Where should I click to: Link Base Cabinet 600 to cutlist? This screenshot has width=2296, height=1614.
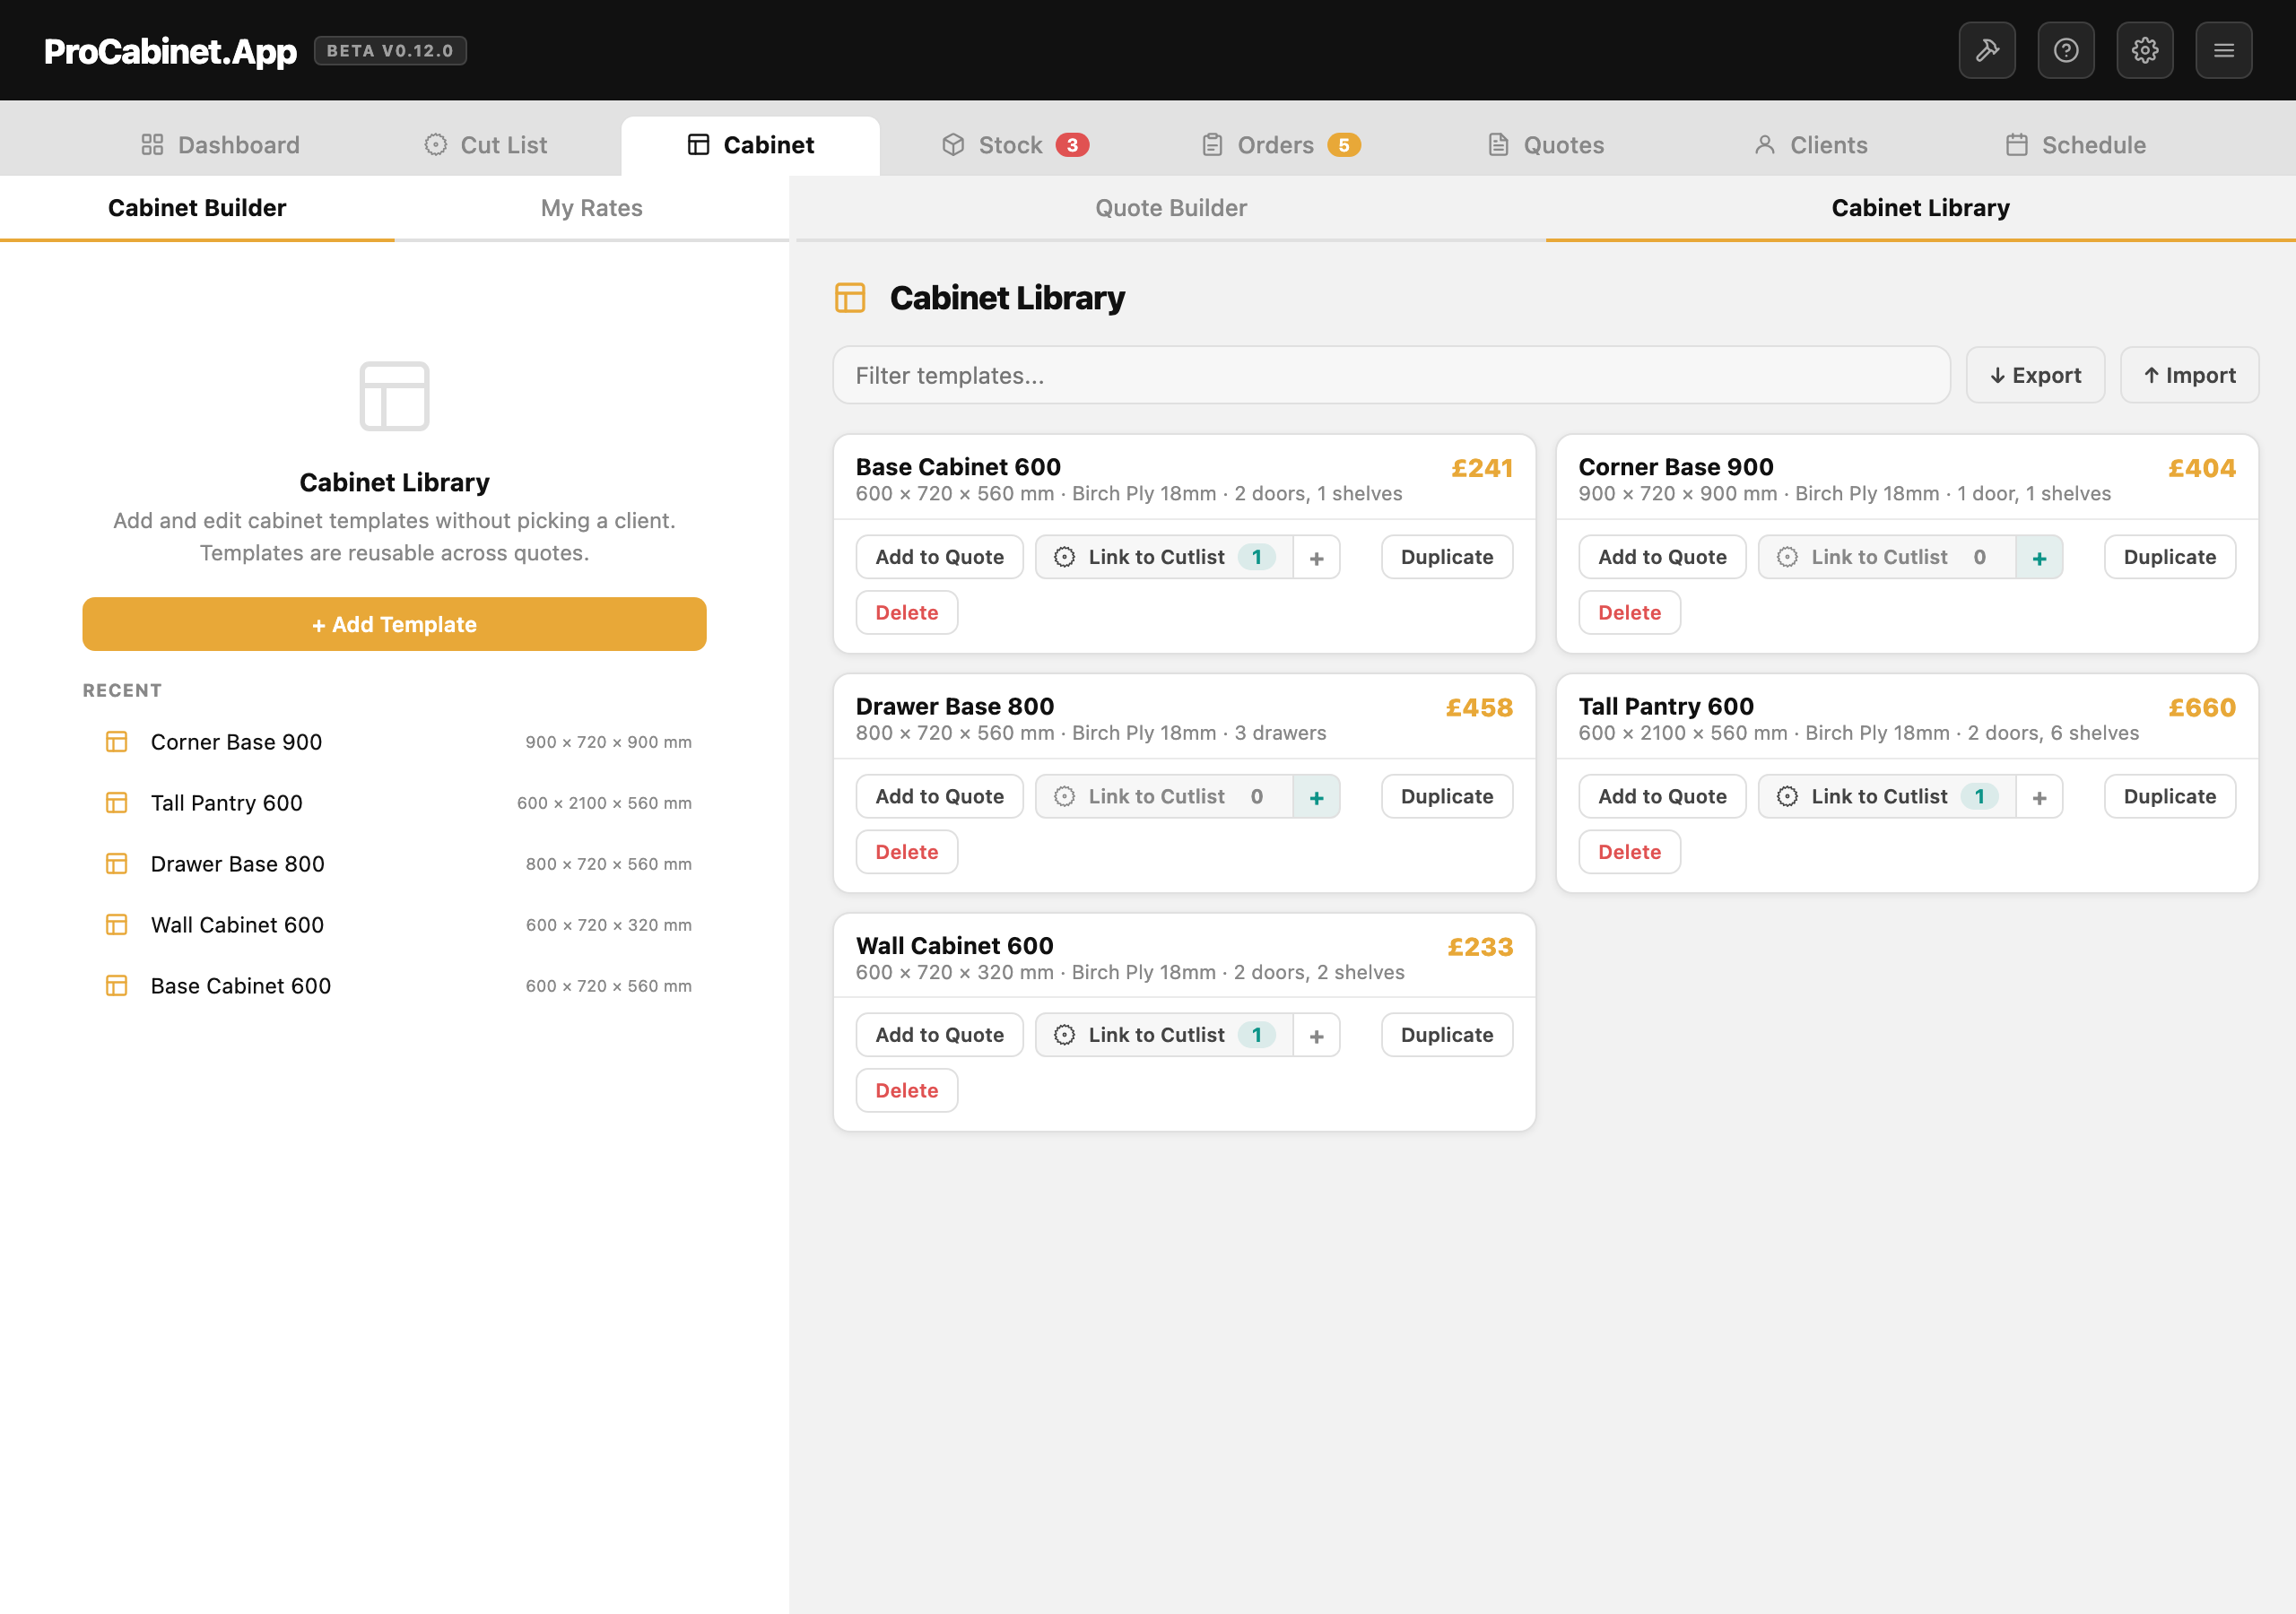pyautogui.click(x=1164, y=557)
